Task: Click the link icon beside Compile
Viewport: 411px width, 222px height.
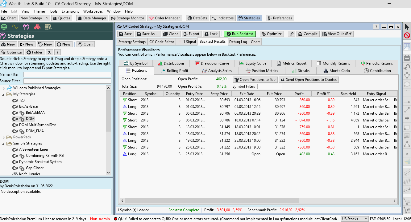Action: point(291,34)
